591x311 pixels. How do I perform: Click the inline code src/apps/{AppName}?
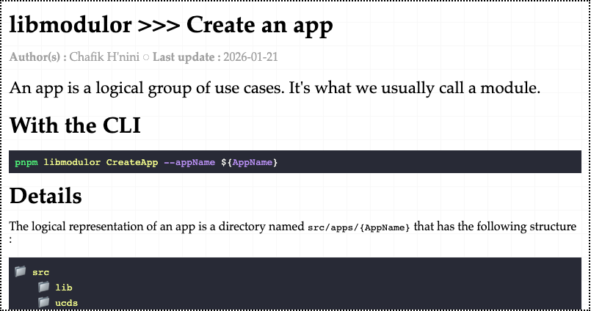tap(359, 227)
